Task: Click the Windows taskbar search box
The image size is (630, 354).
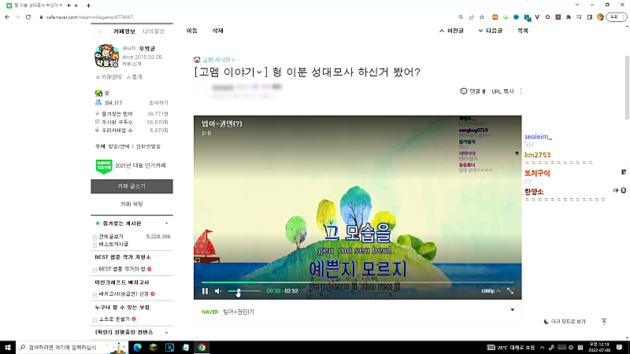Action: pos(72,348)
